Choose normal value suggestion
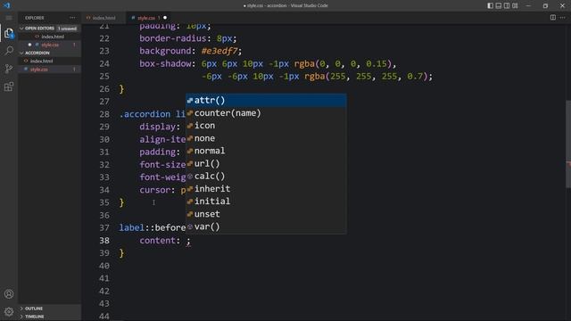571x321 pixels. (266, 151)
